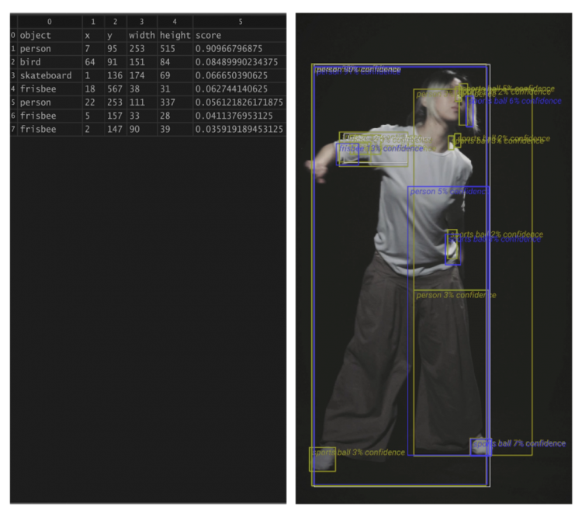Select column header 0
Image resolution: width=582 pixels, height=517 pixels.
pyautogui.click(x=50, y=22)
